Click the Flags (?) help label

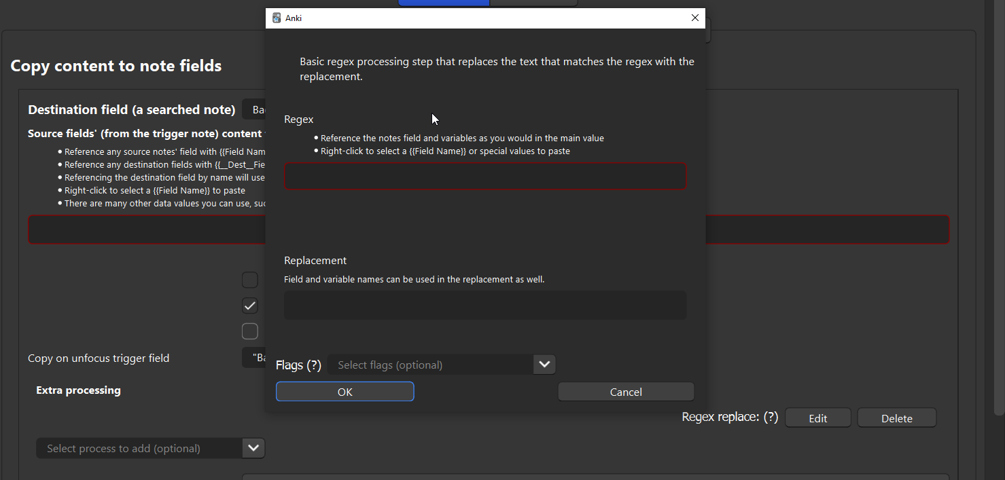tap(298, 365)
